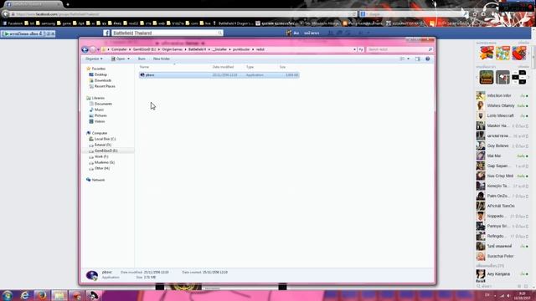The height and width of the screenshot is (301, 536).
Task: Click Burn in the Explorer toolbar
Action: 142,59
